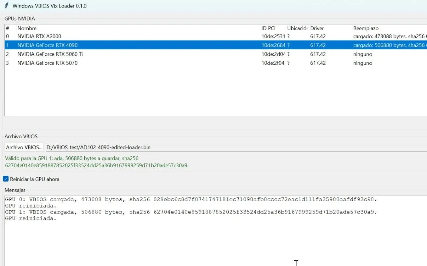Select the NVIDIA GeForce RTX 4090 row
This screenshot has height=266, width=427.
click(216, 45)
